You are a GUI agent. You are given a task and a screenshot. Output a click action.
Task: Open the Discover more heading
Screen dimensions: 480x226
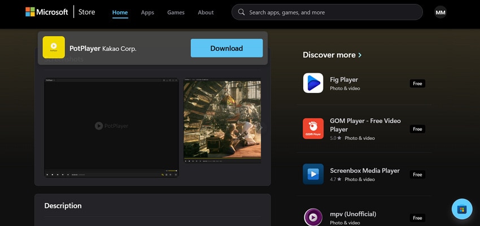point(329,55)
